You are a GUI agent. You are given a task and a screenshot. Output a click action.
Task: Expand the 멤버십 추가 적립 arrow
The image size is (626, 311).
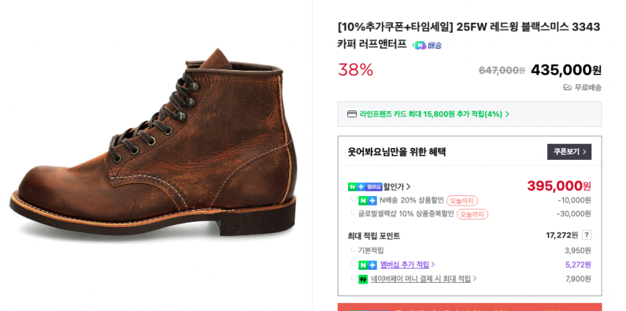pos(433,265)
